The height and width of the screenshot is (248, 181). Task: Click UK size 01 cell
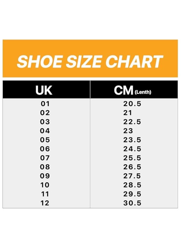tap(45, 104)
